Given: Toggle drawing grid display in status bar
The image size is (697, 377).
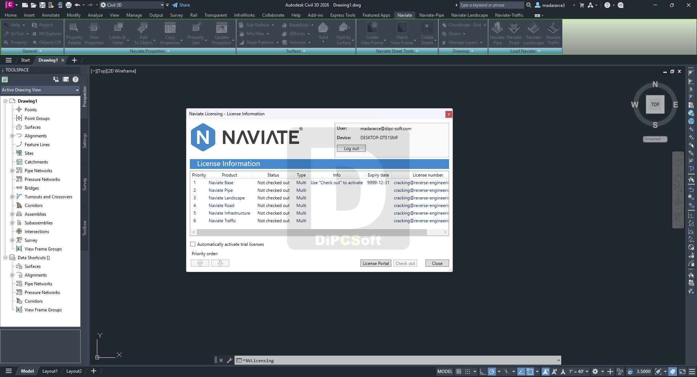Looking at the screenshot, I should [458, 371].
